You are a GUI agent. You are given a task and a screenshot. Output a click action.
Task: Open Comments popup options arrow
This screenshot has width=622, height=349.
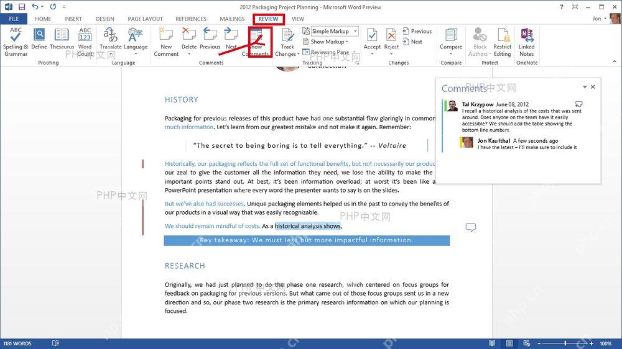[x=584, y=87]
